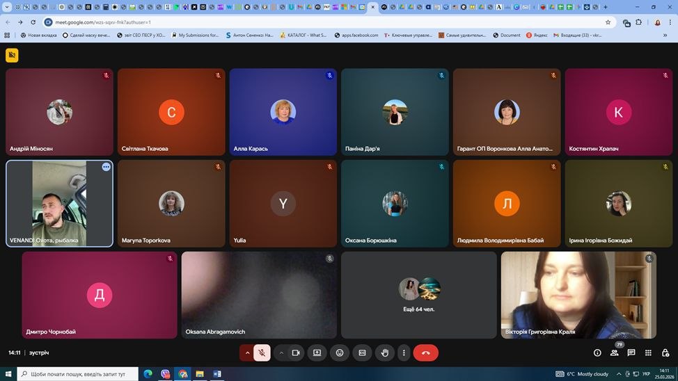Raise hand in the meeting
678x381 pixels.
pyautogui.click(x=385, y=352)
